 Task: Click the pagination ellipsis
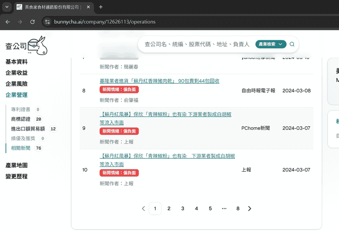point(224,209)
